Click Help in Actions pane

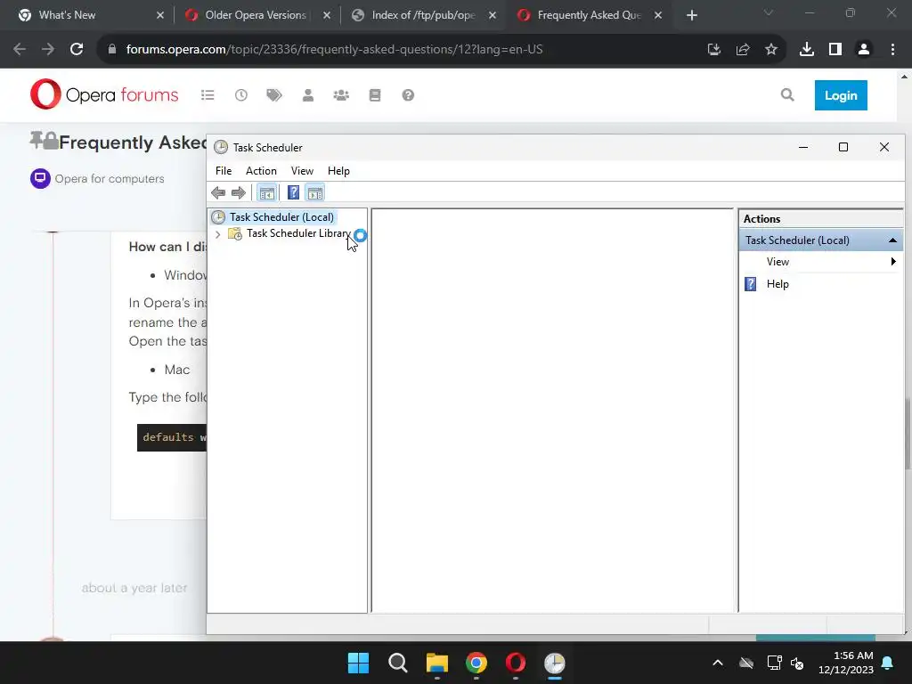point(777,284)
